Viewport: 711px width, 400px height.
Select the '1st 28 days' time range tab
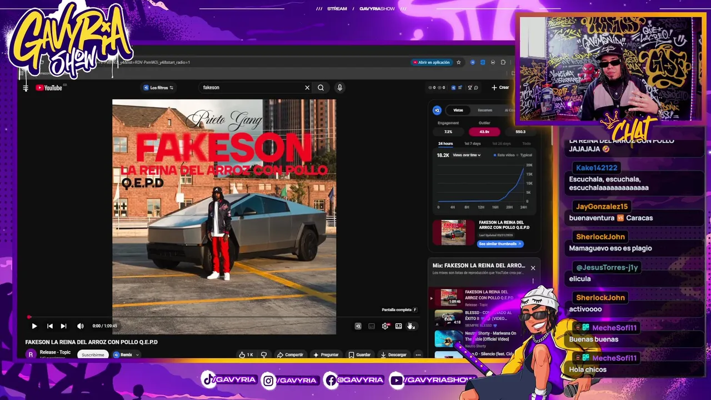point(501,143)
